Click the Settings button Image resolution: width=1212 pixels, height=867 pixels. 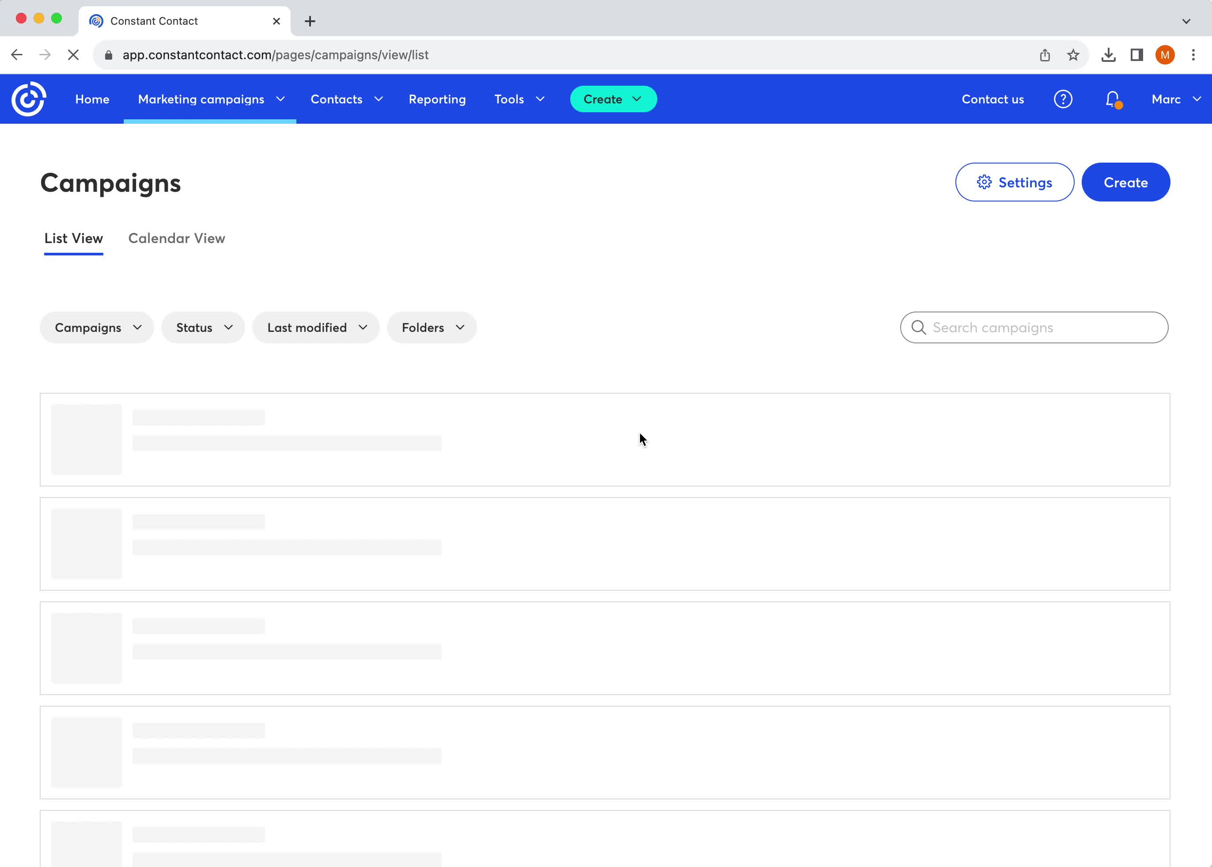1014,183
